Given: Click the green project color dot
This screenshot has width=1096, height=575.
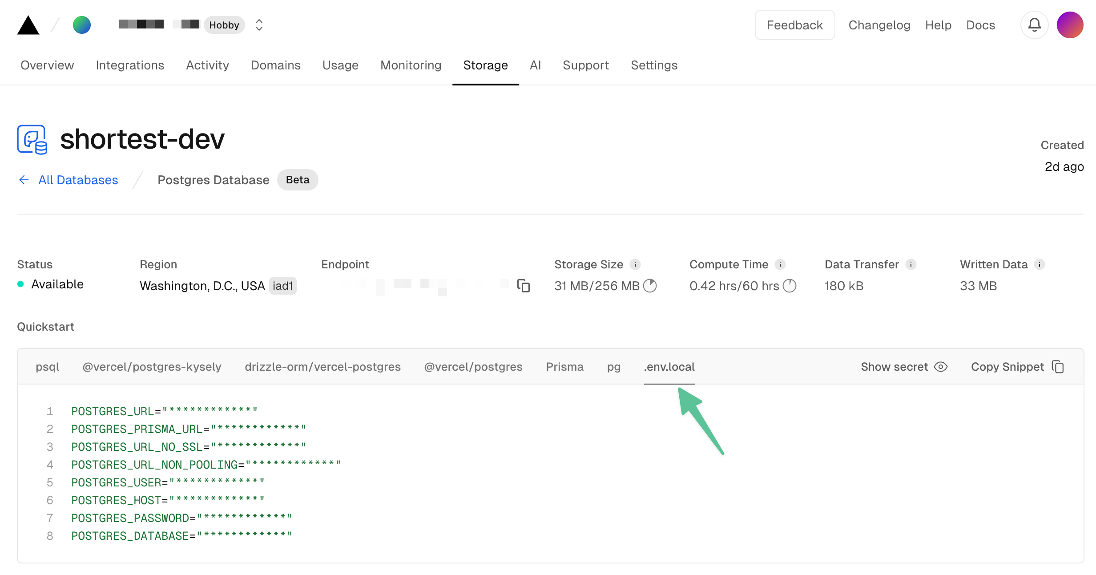Looking at the screenshot, I should coord(82,25).
